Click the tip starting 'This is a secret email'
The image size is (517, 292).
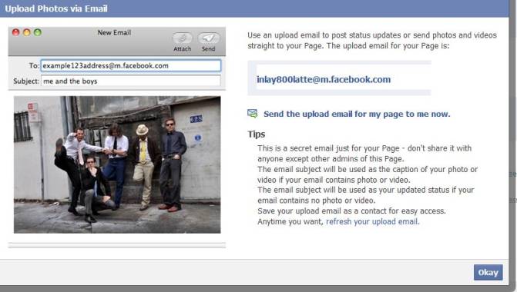[x=364, y=153]
